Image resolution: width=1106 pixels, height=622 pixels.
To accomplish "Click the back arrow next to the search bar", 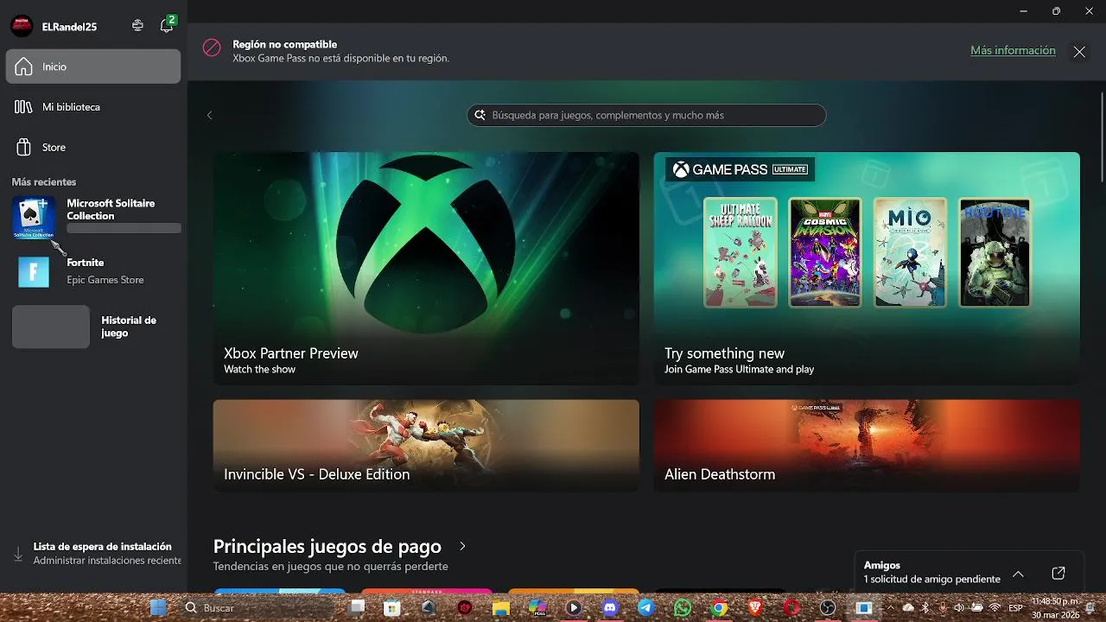I will click(x=209, y=115).
